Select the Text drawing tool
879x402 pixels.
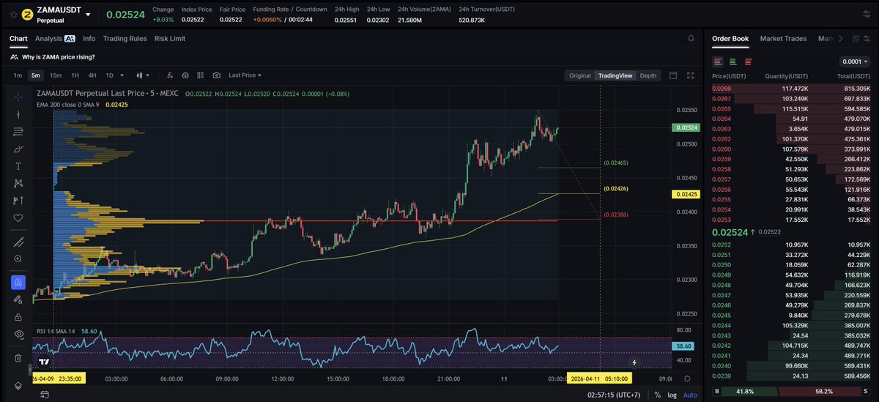tap(18, 166)
